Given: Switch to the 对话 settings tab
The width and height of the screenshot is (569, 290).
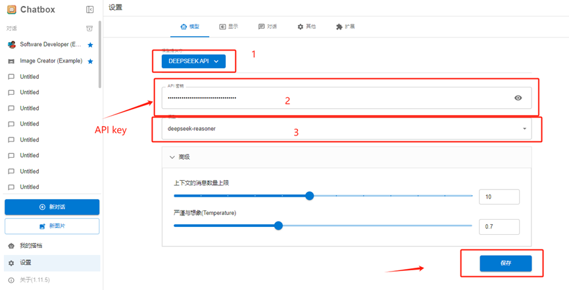Looking at the screenshot, I should point(268,26).
